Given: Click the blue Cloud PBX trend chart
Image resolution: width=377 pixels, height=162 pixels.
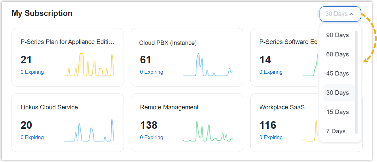Looking at the screenshot, I should click(208, 65).
